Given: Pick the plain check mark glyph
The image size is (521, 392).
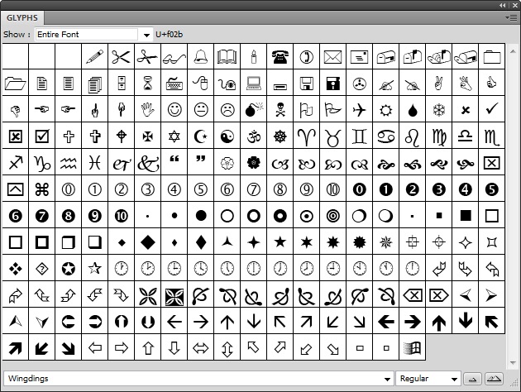Looking at the screenshot, I should tap(492, 109).
